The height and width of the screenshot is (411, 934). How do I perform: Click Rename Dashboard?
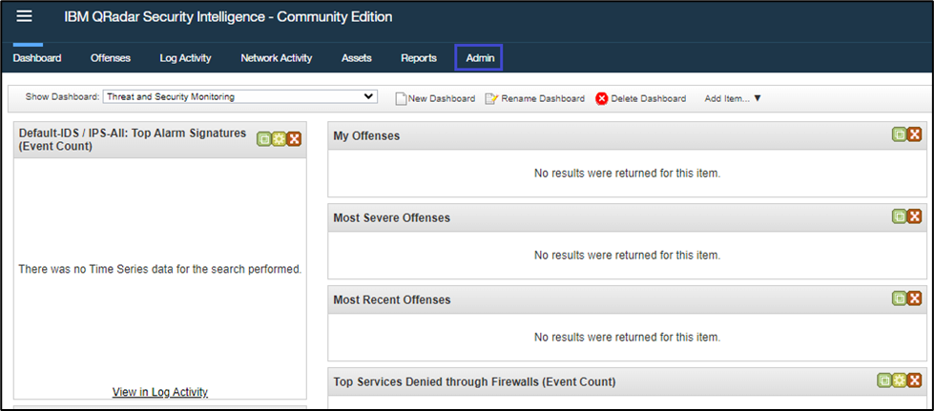coord(535,98)
